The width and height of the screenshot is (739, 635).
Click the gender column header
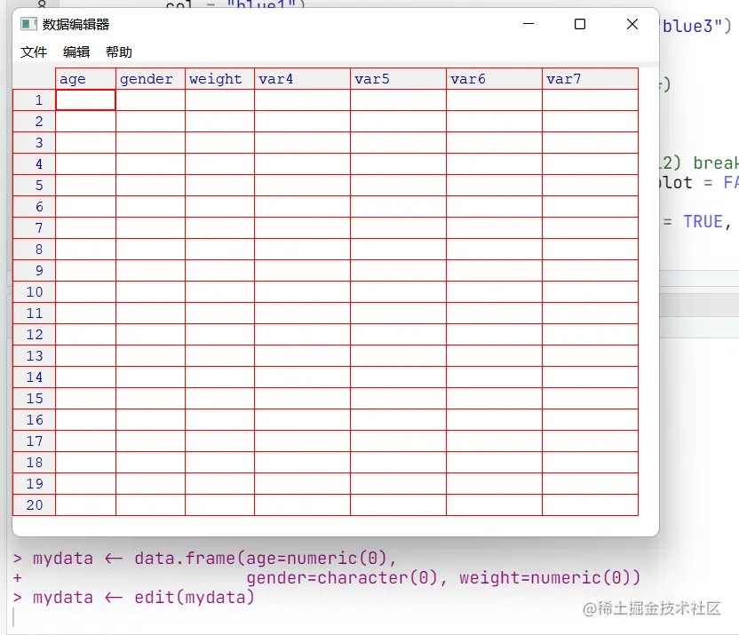tap(150, 79)
